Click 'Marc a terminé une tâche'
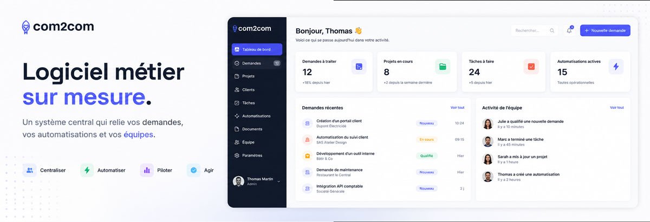The height and width of the screenshot is (222, 650). pos(521,139)
